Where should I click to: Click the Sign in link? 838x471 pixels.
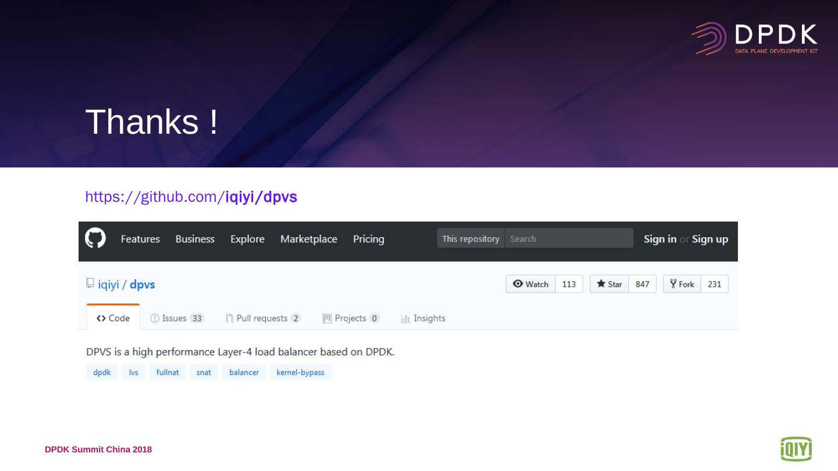click(x=660, y=239)
